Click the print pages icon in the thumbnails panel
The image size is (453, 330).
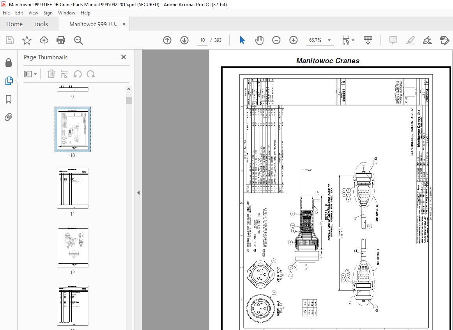(64, 74)
